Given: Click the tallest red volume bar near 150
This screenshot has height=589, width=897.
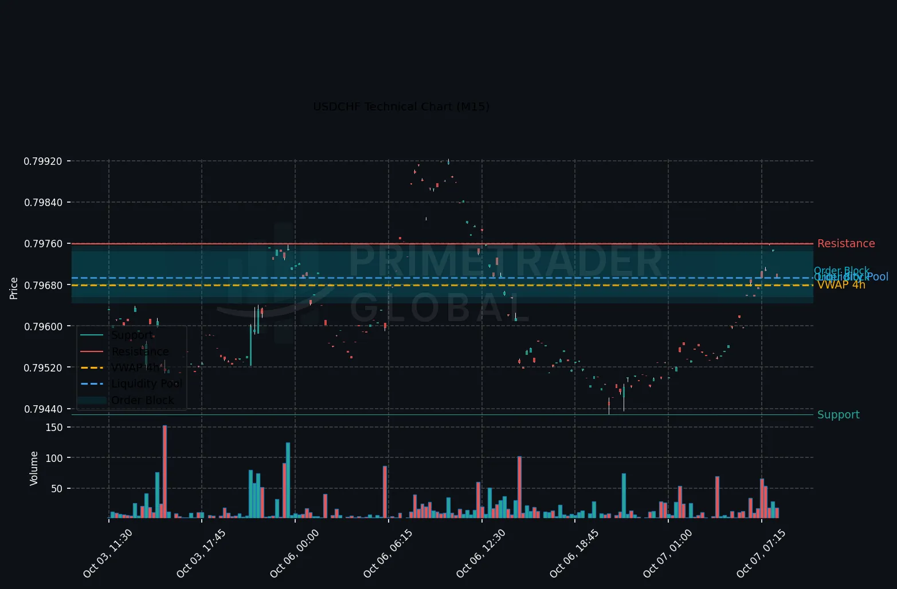Looking at the screenshot, I should pos(164,472).
